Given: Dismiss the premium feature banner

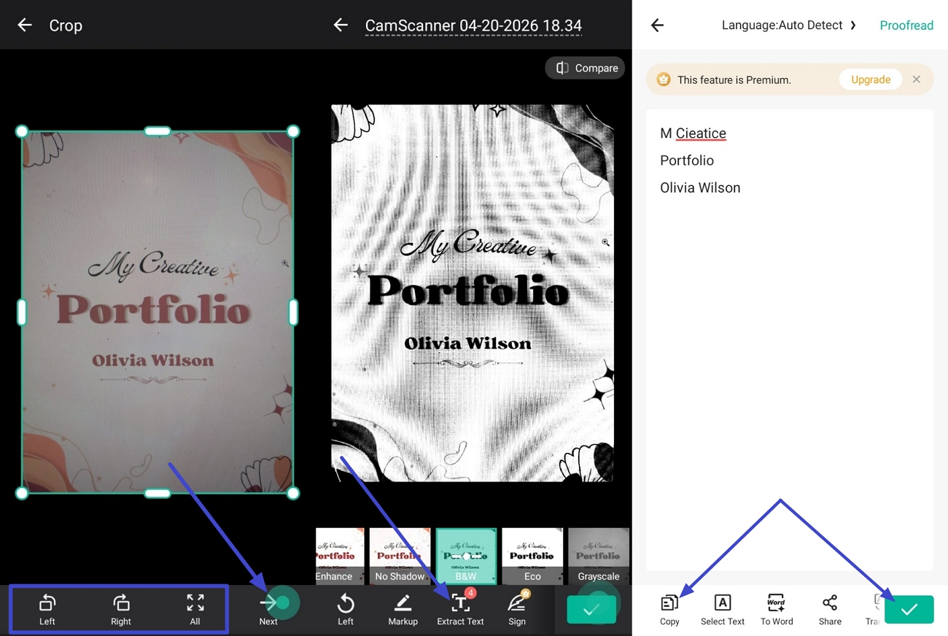Looking at the screenshot, I should tap(917, 79).
